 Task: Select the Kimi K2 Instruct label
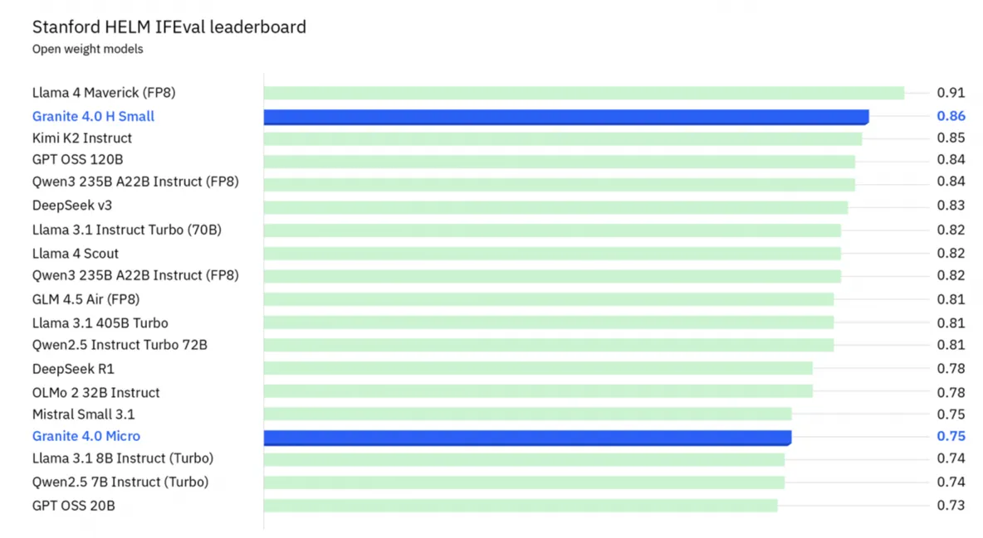point(81,138)
